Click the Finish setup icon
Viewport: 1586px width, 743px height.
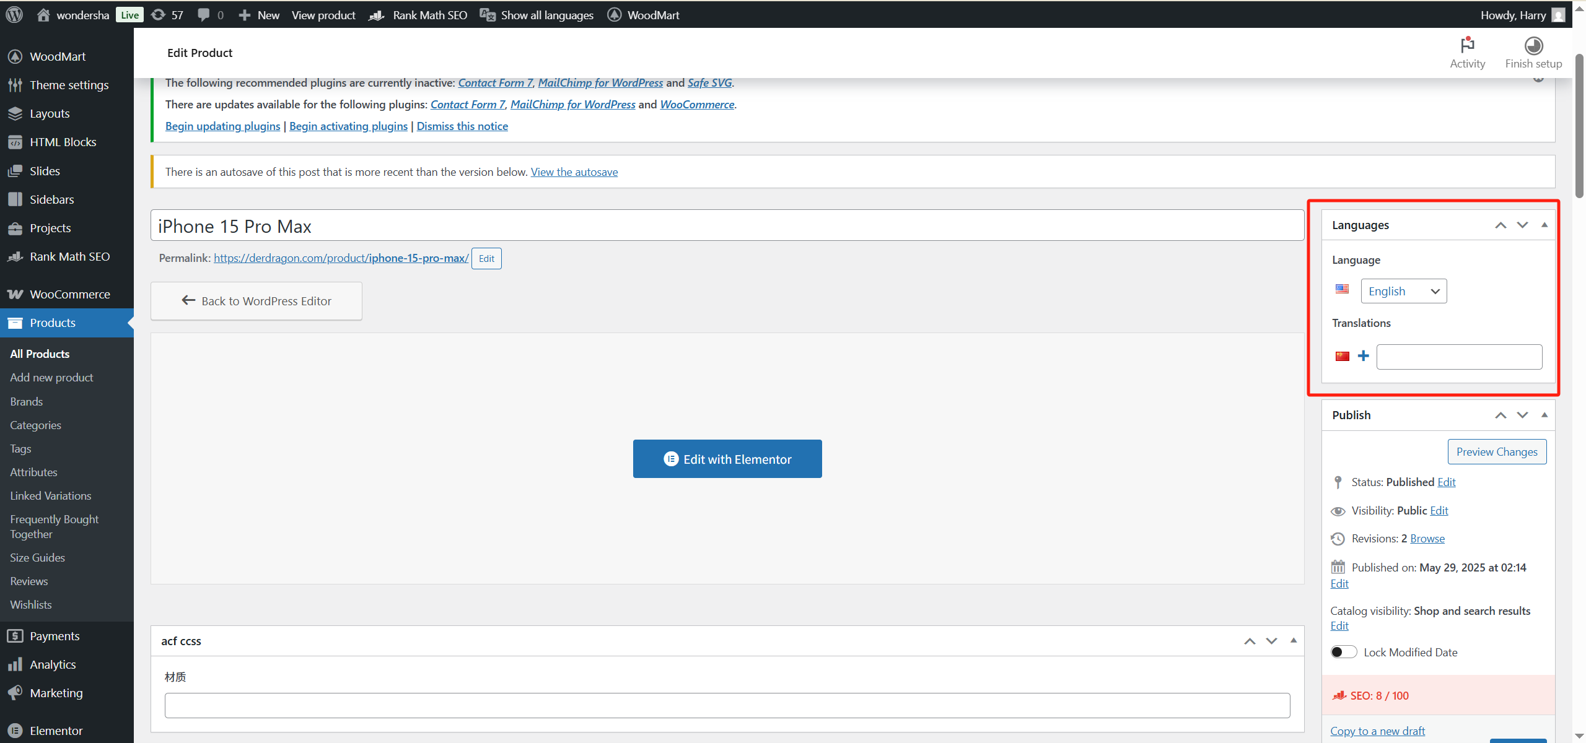coord(1532,46)
